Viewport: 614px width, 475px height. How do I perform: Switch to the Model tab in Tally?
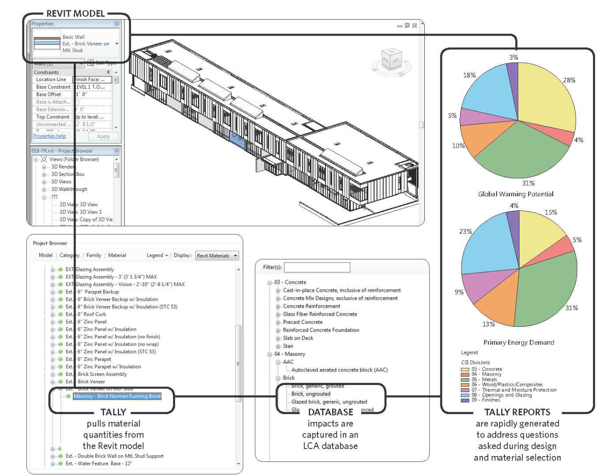tap(45, 255)
